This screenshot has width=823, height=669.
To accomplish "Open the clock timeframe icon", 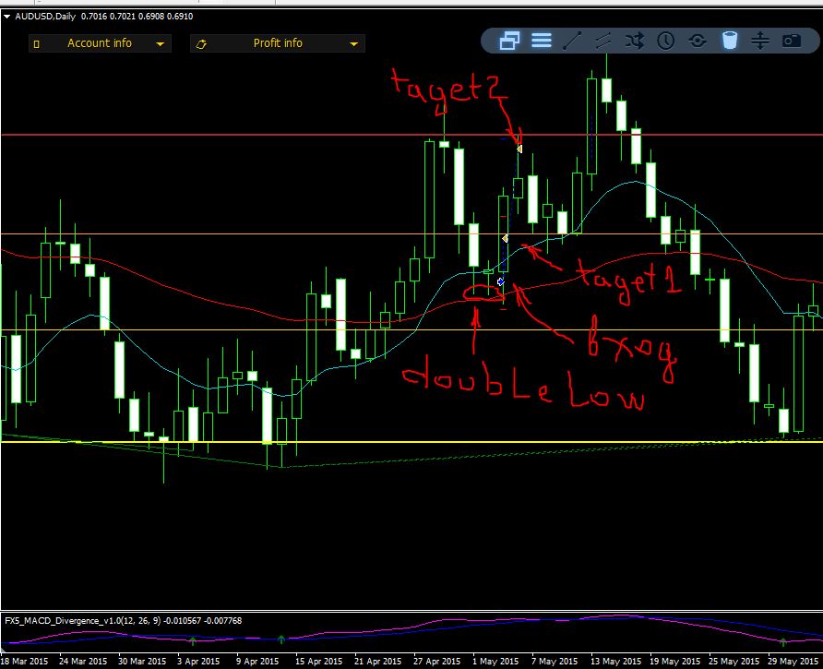I will click(x=665, y=41).
